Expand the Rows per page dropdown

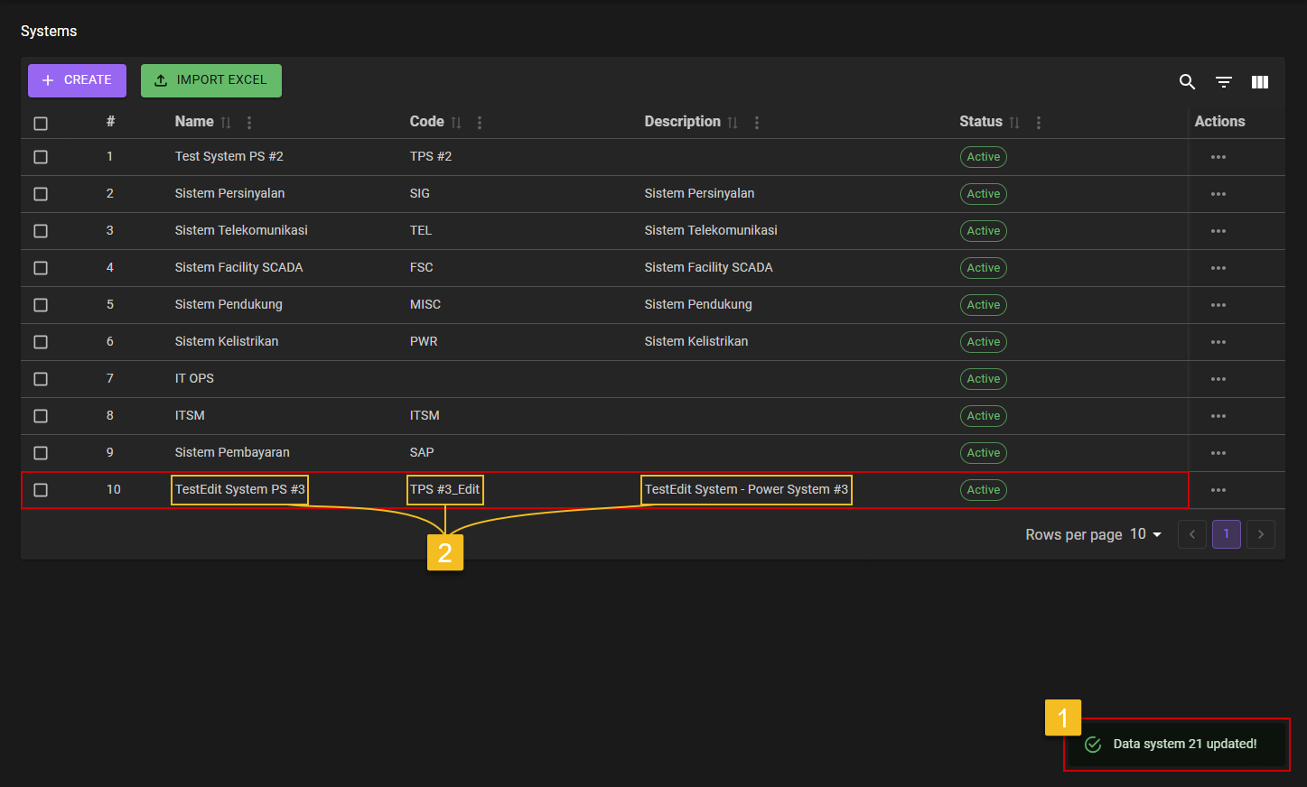pos(1145,534)
